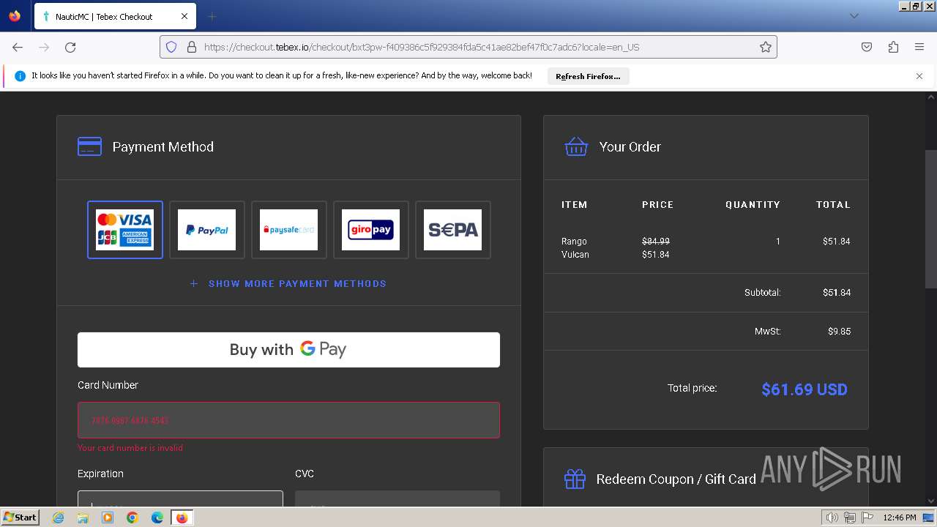Image resolution: width=937 pixels, height=527 pixels.
Task: Go forward one page in Firefox
Action: tap(44, 47)
